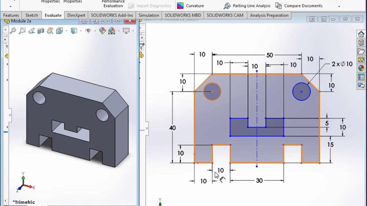The width and height of the screenshot is (367, 206).
Task: Click tile-left button in Module 2a window
Action: (x=84, y=21)
